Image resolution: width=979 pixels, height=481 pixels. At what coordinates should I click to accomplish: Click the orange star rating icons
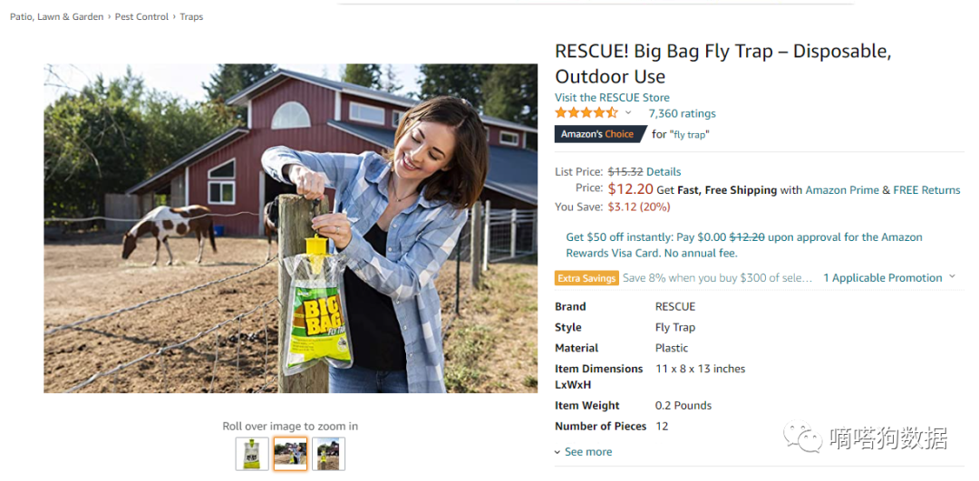click(x=586, y=113)
